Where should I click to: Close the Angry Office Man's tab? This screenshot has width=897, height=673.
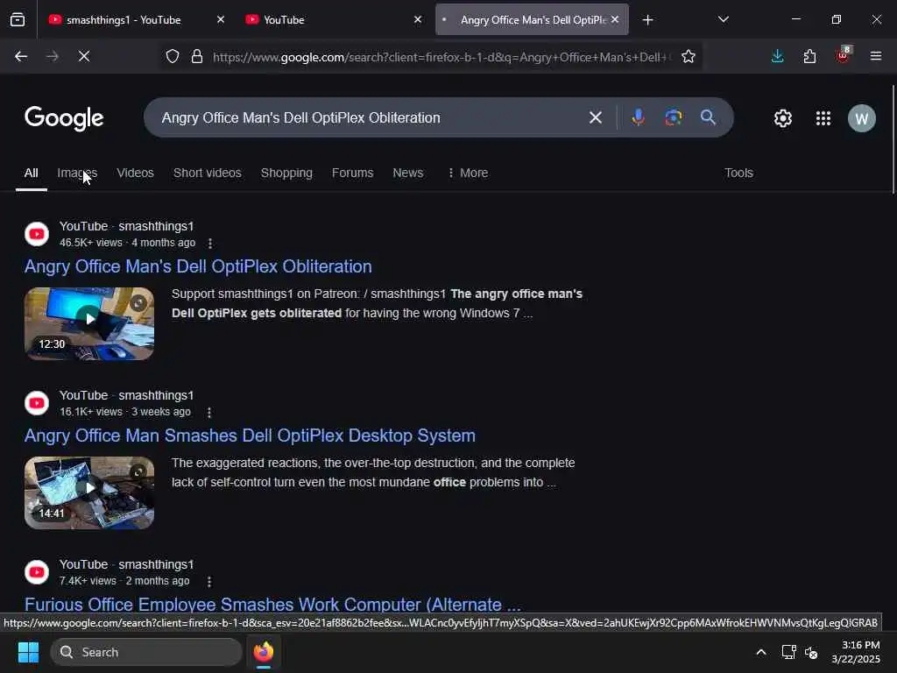click(615, 19)
